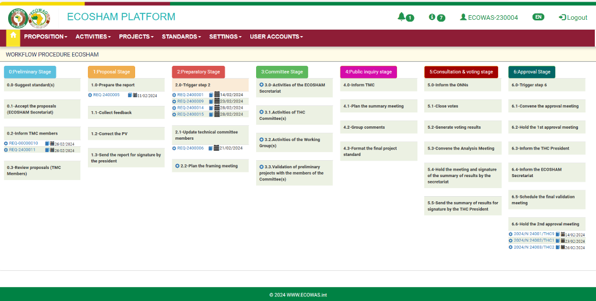Switch language using the EN badge

(538, 17)
